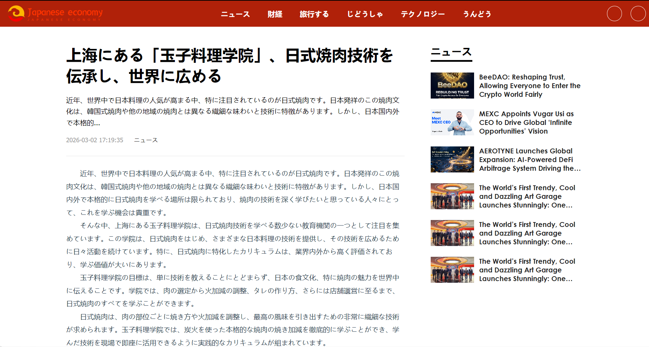This screenshot has width=649, height=347.
Task: Switch to the じどうしゃ section
Action: pyautogui.click(x=365, y=14)
